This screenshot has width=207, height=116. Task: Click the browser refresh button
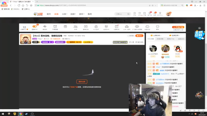[19, 5]
